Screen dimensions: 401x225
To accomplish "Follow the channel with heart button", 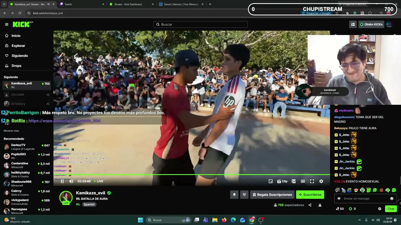I will 244,195.
